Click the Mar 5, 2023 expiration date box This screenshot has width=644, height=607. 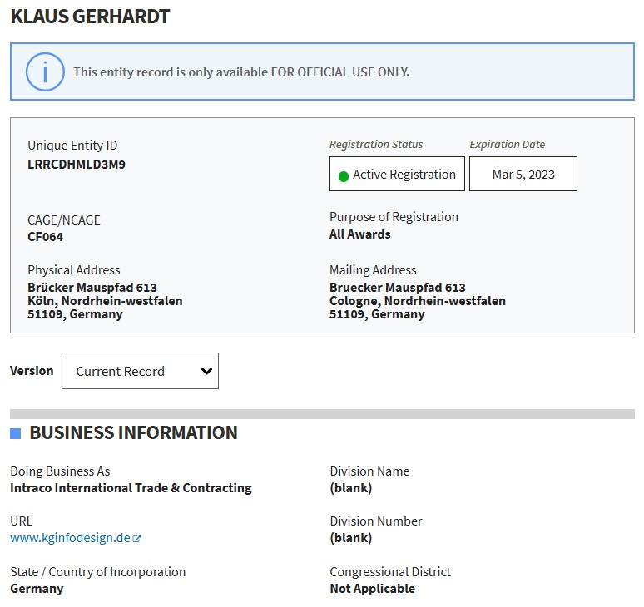523,175
